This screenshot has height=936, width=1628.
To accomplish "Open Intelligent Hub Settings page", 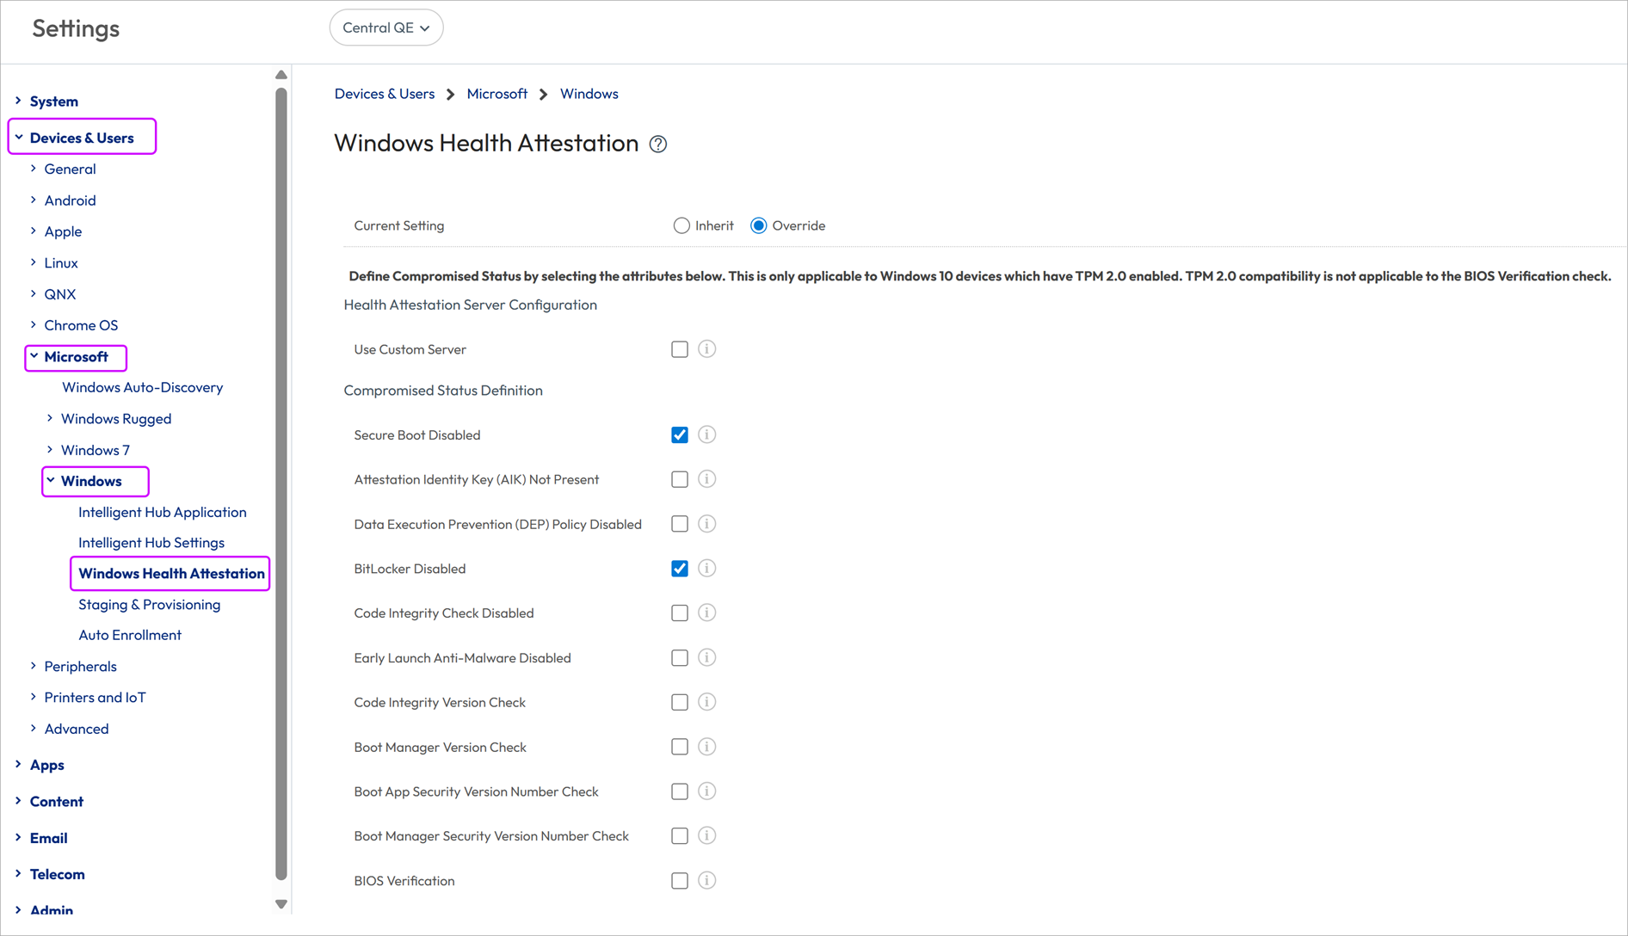I will (151, 543).
